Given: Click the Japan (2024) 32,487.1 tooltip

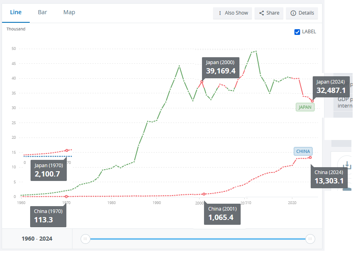Looking at the screenshot, I should 331,87.
